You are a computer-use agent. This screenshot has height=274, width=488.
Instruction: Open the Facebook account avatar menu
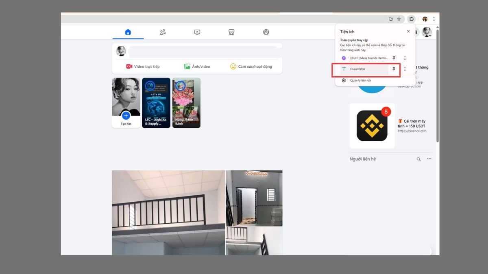point(427,32)
